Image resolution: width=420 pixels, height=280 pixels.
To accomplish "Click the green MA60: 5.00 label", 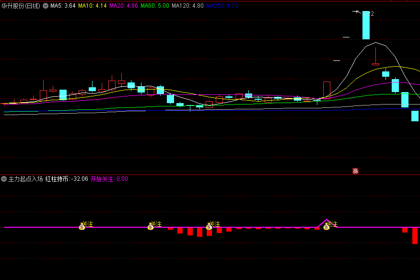I will tap(155, 6).
